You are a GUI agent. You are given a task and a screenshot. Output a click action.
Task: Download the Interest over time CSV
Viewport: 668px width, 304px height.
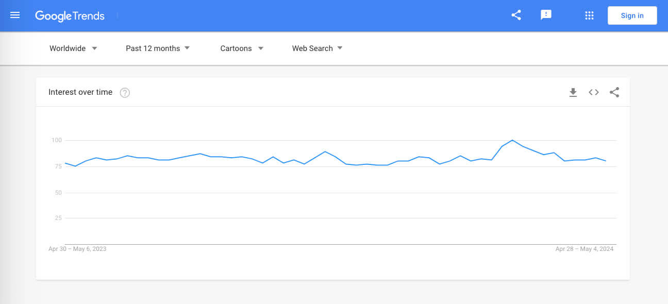click(573, 93)
